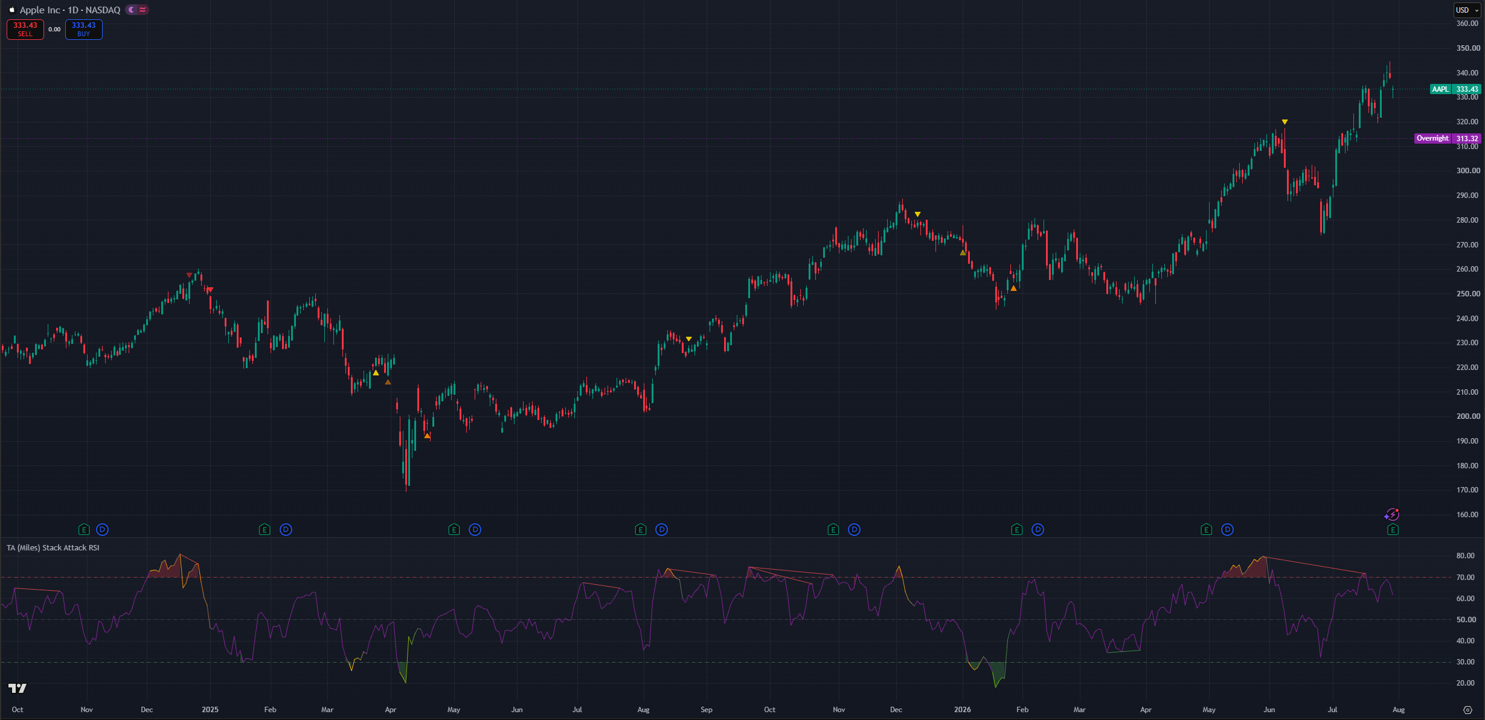The image size is (1485, 720).
Task: Click the 160.00 price axis label
Action: (1467, 515)
